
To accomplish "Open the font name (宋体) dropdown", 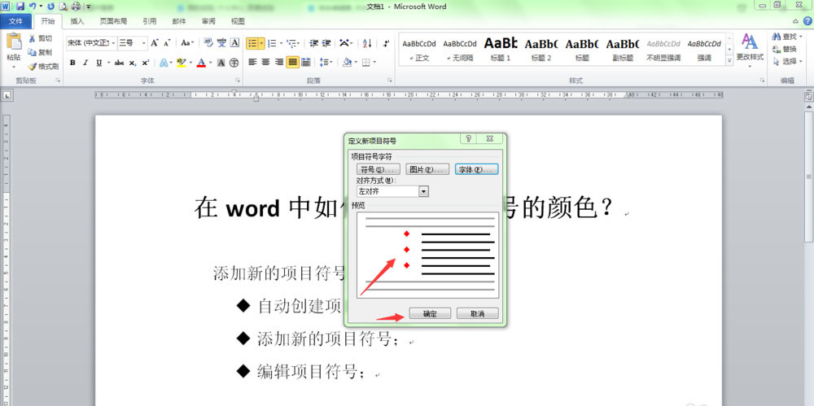I will [x=112, y=43].
